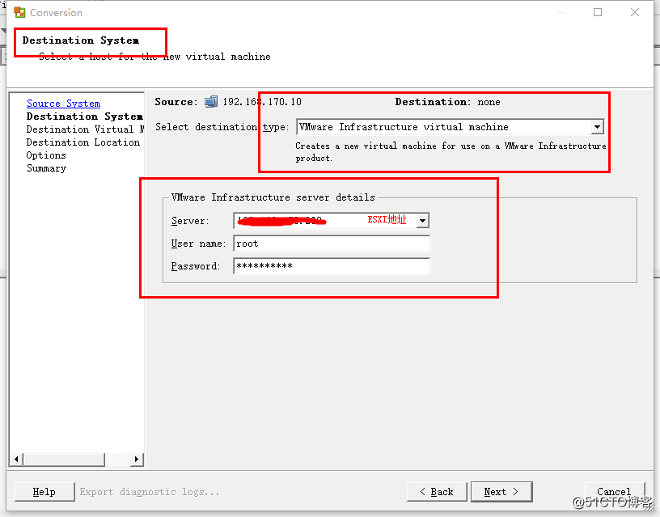The image size is (660, 517).
Task: Click the Destination: none text
Action: click(x=447, y=102)
